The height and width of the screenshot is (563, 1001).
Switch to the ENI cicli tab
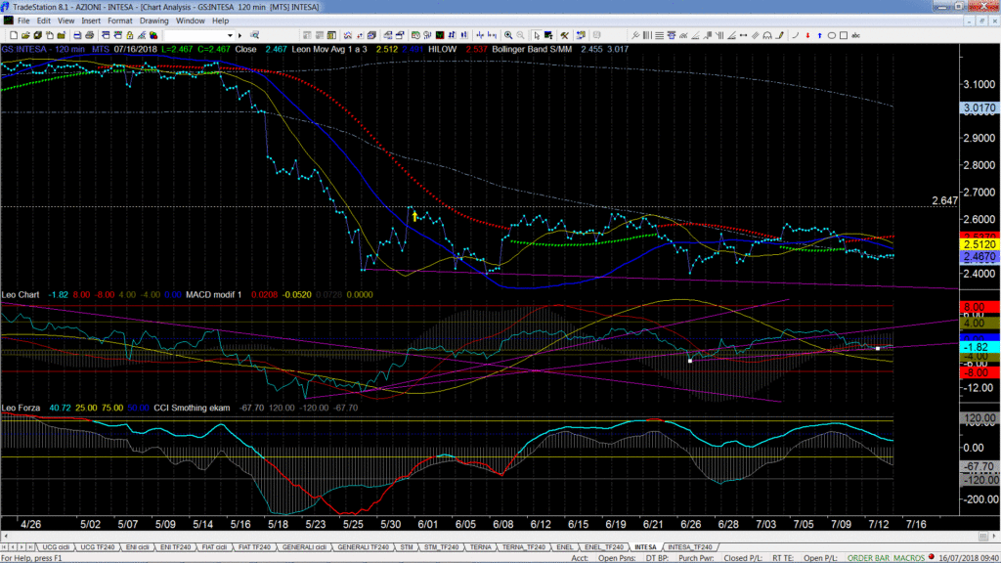click(137, 547)
